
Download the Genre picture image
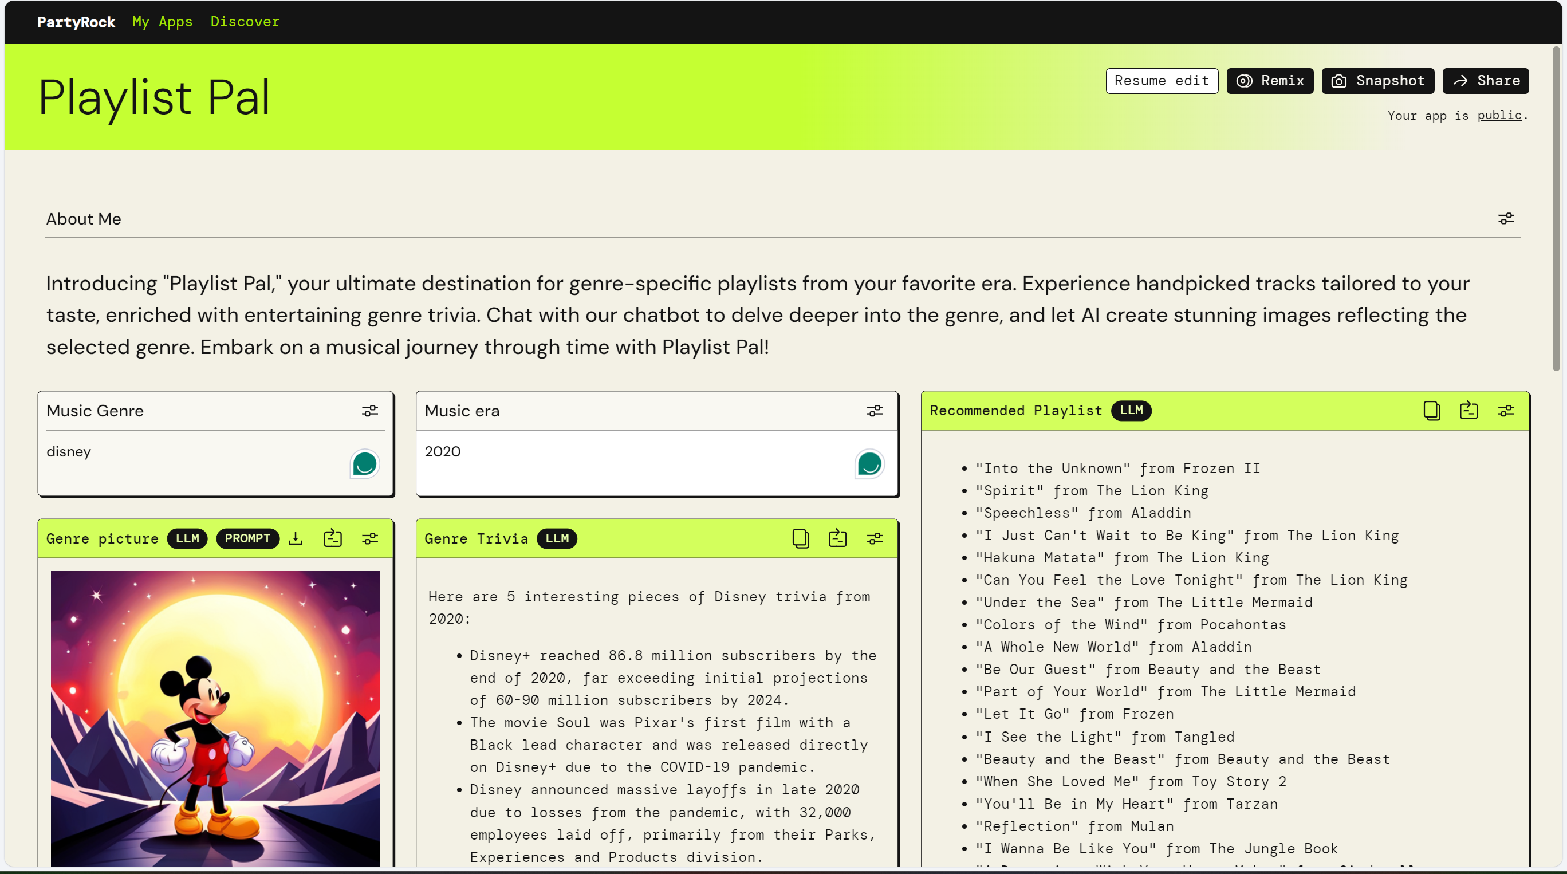296,538
